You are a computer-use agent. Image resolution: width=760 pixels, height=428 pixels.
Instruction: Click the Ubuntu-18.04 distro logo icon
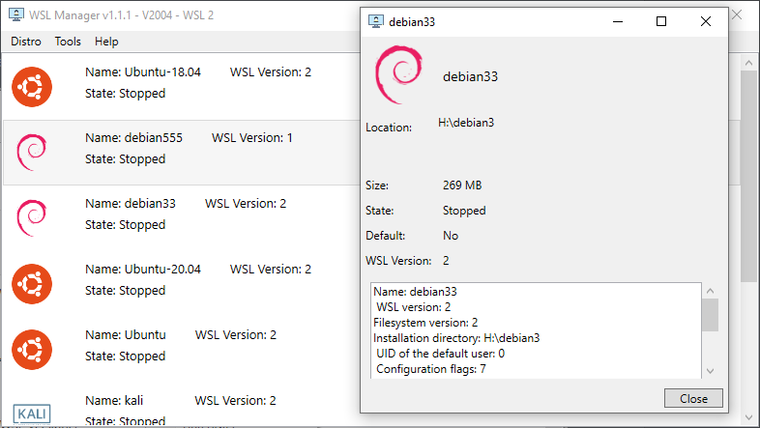(32, 87)
